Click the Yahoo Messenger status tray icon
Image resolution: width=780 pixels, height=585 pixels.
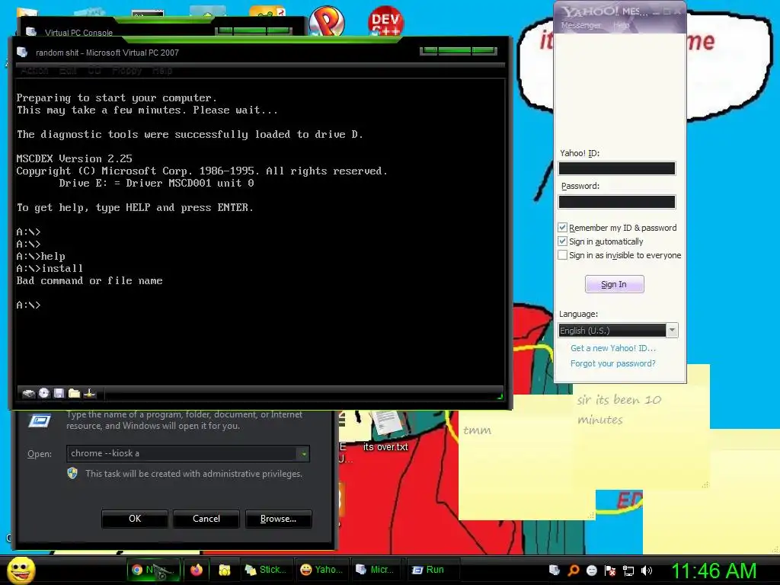591,570
